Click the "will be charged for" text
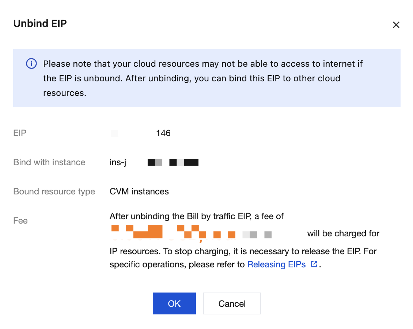 point(343,233)
